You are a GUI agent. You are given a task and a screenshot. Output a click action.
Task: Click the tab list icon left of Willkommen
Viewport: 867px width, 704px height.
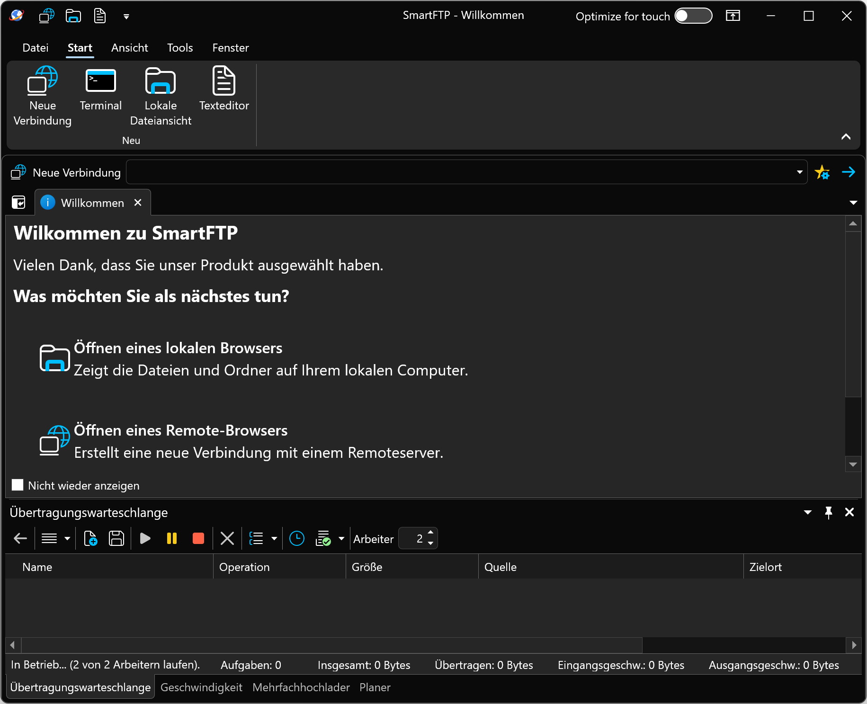pyautogui.click(x=18, y=203)
